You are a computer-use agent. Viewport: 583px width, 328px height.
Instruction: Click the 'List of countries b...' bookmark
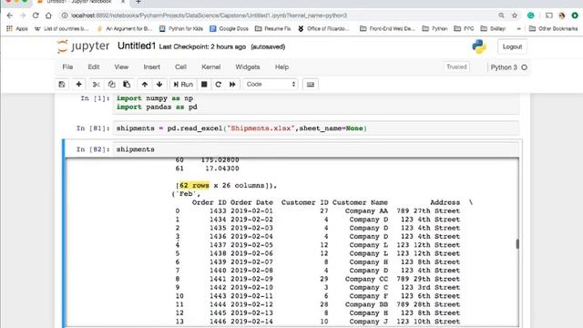pyautogui.click(x=62, y=28)
